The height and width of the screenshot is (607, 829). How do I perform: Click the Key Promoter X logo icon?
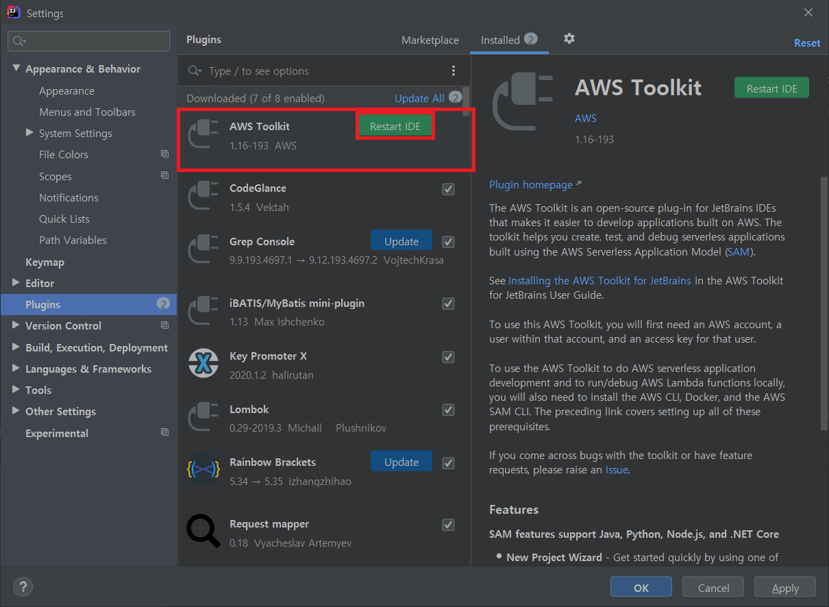pyautogui.click(x=203, y=363)
